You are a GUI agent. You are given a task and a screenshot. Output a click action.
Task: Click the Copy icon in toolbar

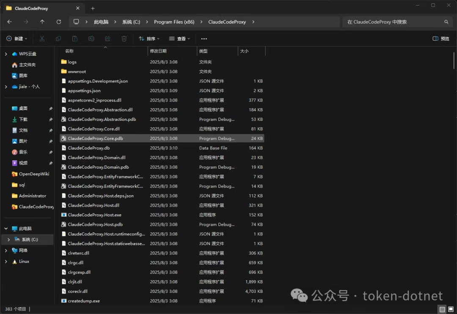pyautogui.click(x=58, y=39)
